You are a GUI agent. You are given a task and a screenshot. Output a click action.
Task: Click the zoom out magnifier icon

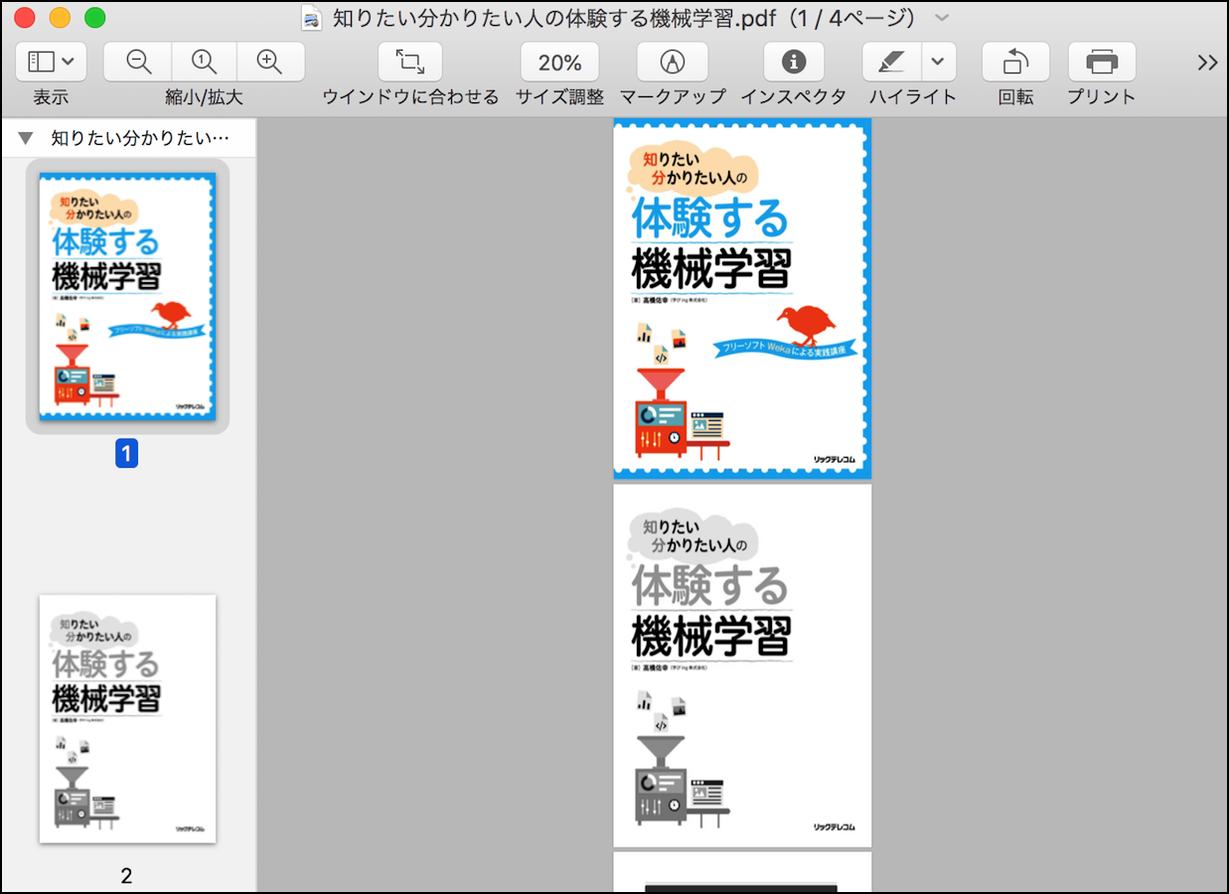(x=139, y=62)
